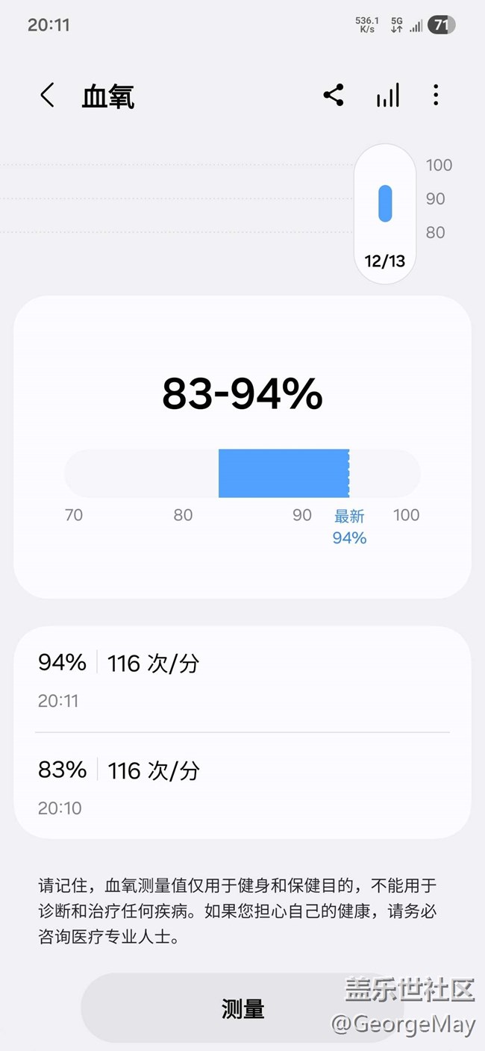Screen dimensions: 485x1051
Task: Select the 12/13 date pill on chart
Action: pyautogui.click(x=385, y=261)
